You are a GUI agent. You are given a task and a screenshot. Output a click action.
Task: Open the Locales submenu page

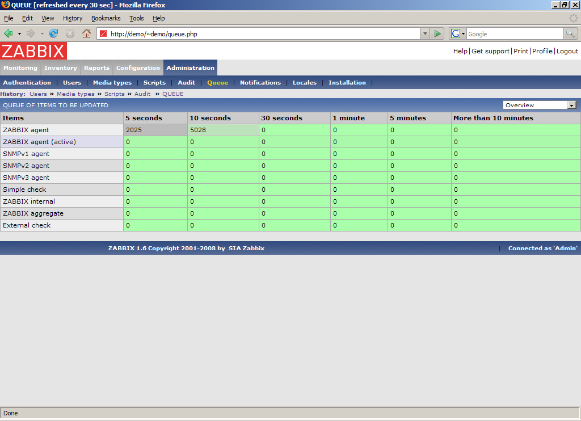coord(305,83)
